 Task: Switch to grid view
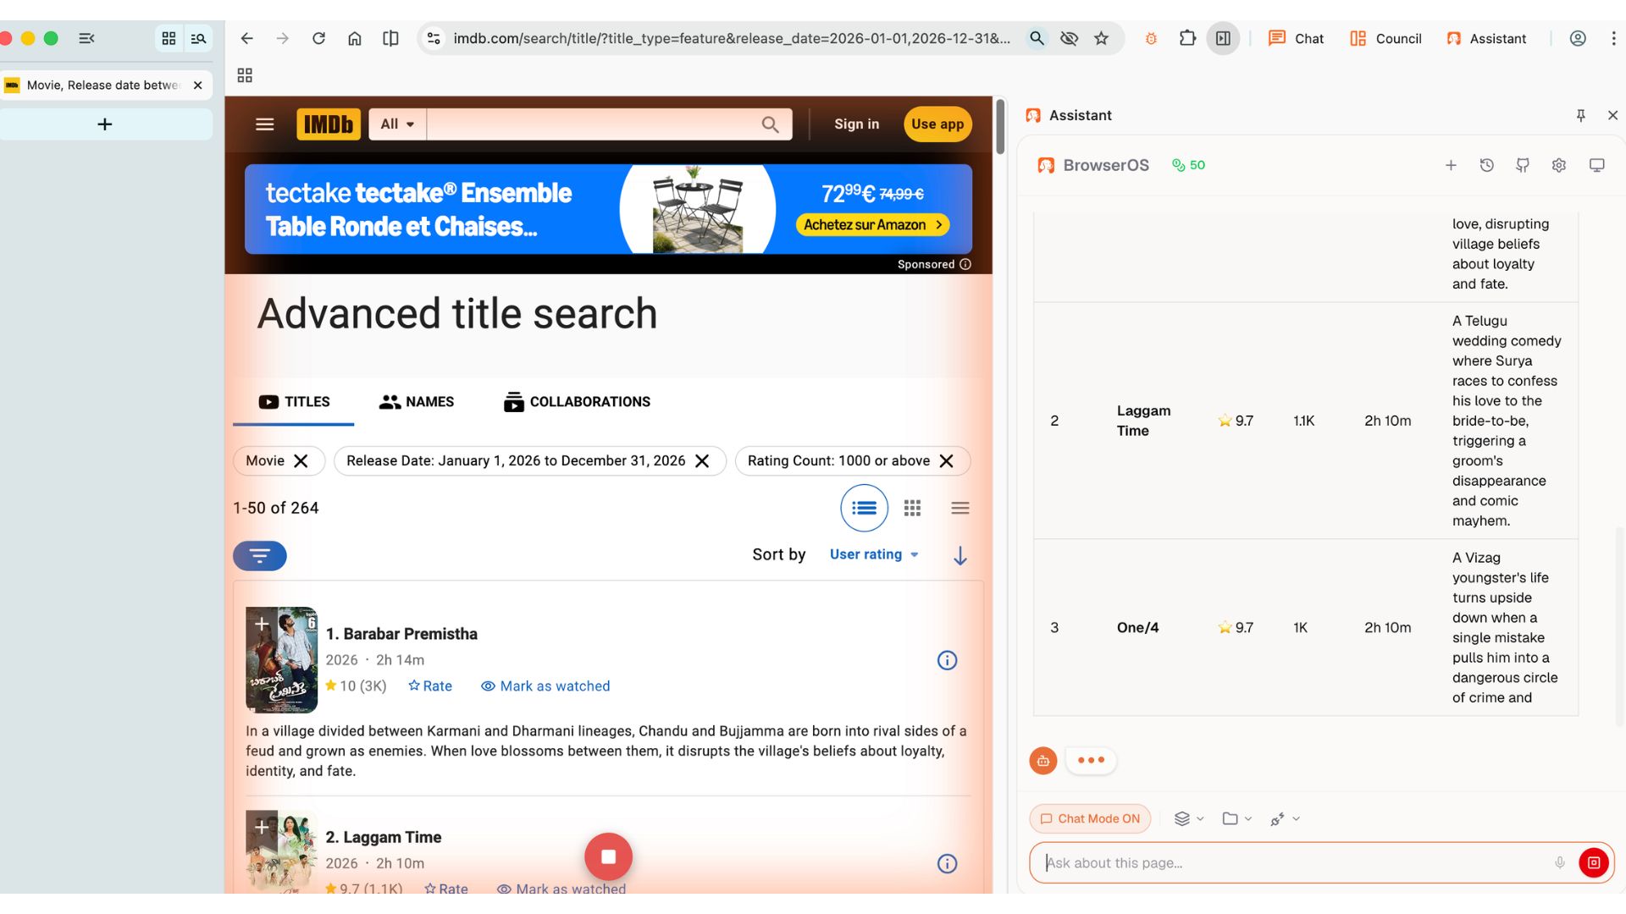(912, 508)
